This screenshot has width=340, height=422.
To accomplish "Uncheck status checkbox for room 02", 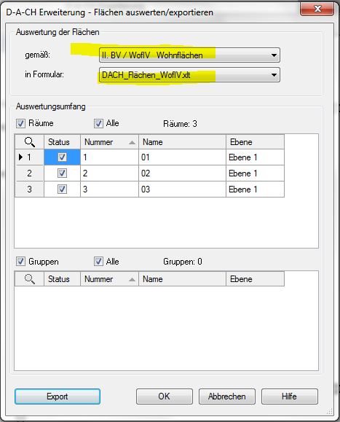I will (62, 173).
